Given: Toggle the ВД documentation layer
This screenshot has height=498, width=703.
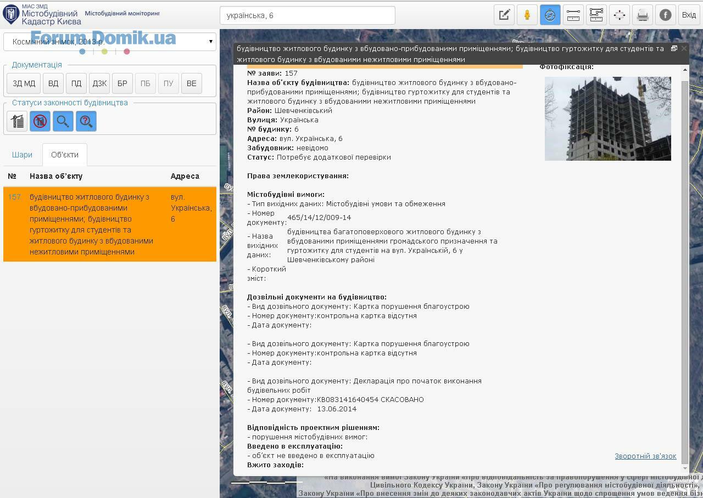Looking at the screenshot, I should coord(53,83).
